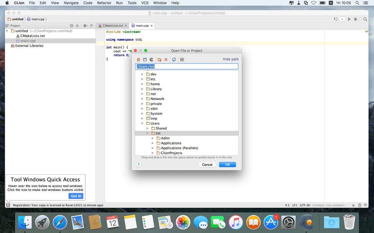Click the tmp folder row
The width and height of the screenshot is (374, 233).
tap(187, 118)
